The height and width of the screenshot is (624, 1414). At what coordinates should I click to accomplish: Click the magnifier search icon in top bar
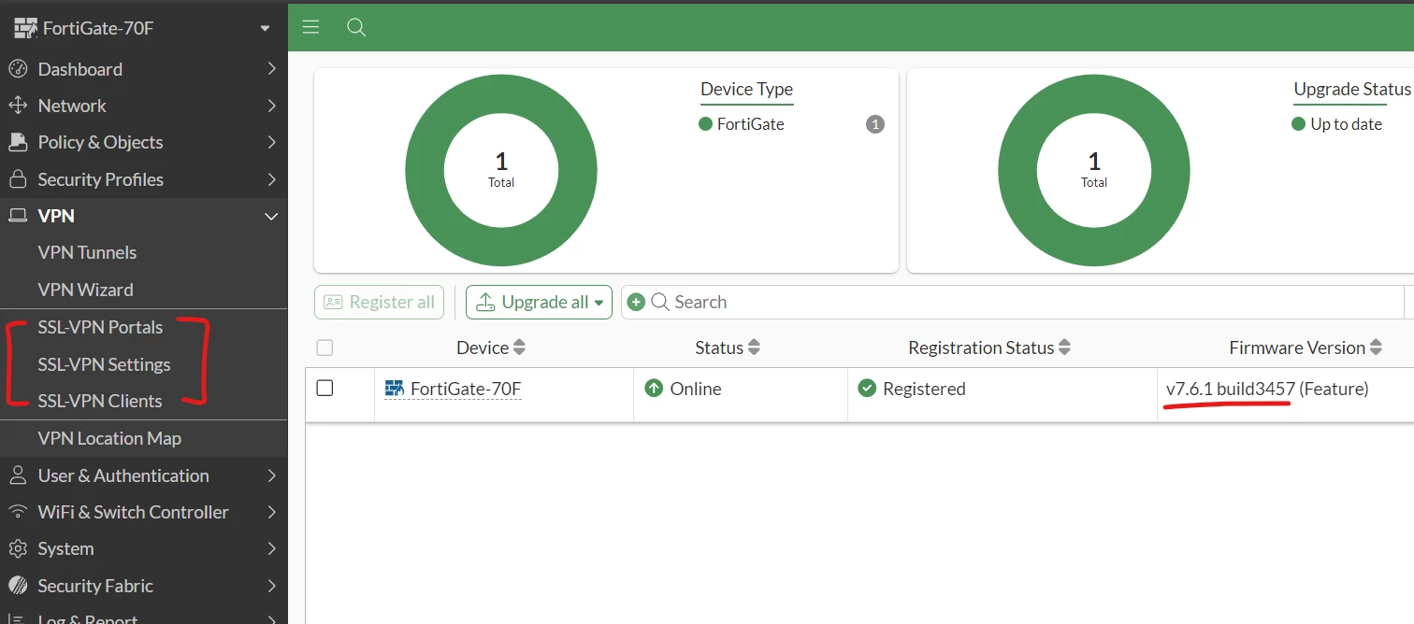pos(355,27)
